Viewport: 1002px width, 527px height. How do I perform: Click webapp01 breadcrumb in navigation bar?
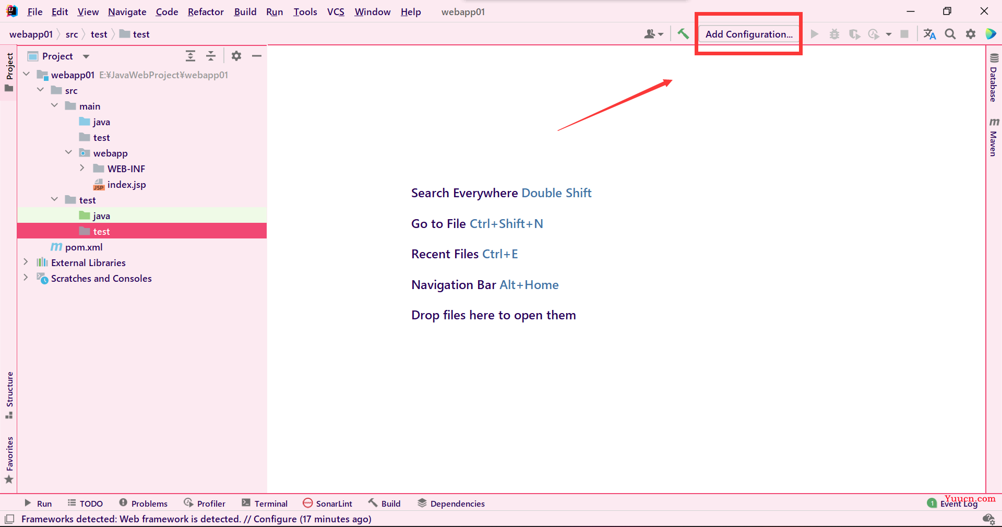(31, 34)
